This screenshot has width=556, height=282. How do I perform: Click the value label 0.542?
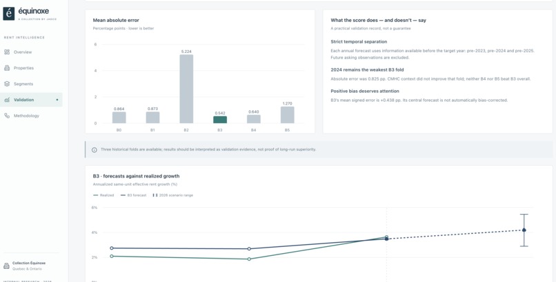220,113
